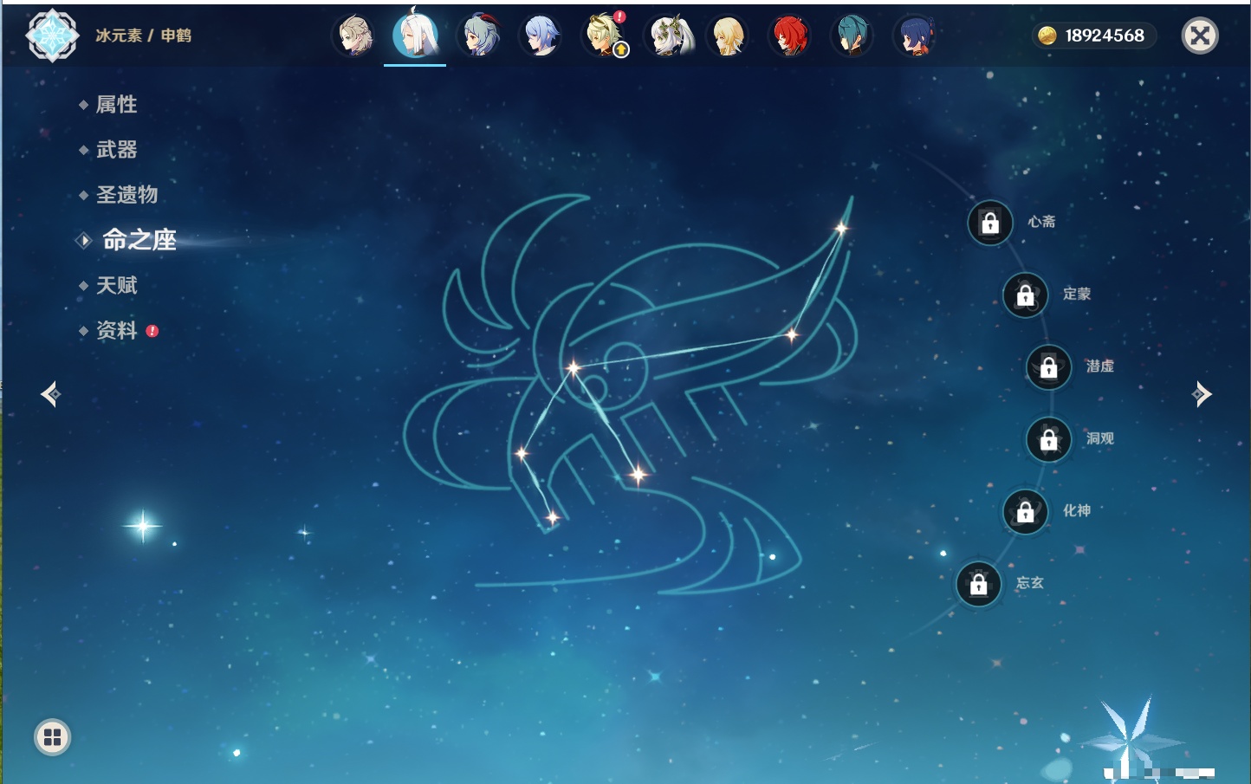Screen dimensions: 1251x784
Task: Select the first character portrait in the row
Action: 354,36
